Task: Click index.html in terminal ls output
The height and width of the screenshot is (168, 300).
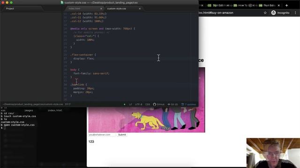Action: point(55,110)
